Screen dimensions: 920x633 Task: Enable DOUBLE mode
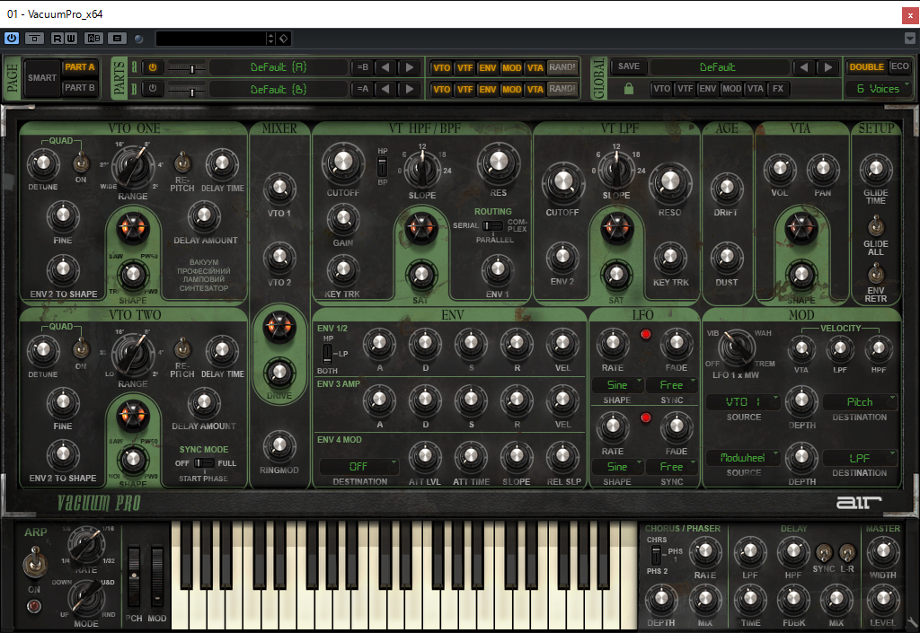point(867,66)
